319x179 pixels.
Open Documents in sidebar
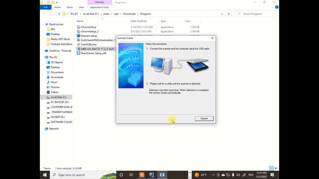click(57, 72)
